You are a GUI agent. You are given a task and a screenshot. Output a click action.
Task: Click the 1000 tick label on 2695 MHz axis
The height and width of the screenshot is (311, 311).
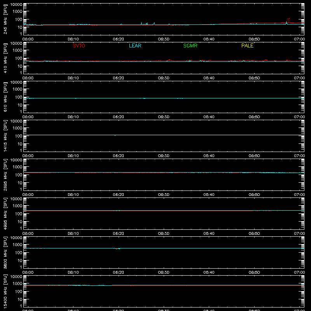coord(17,167)
